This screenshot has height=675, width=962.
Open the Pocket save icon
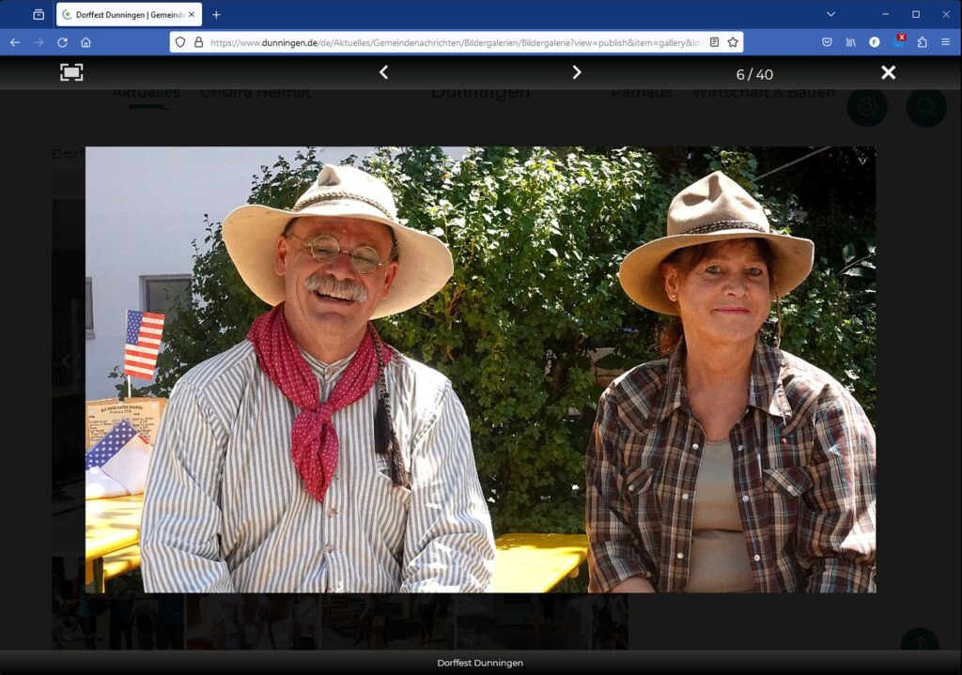click(827, 42)
